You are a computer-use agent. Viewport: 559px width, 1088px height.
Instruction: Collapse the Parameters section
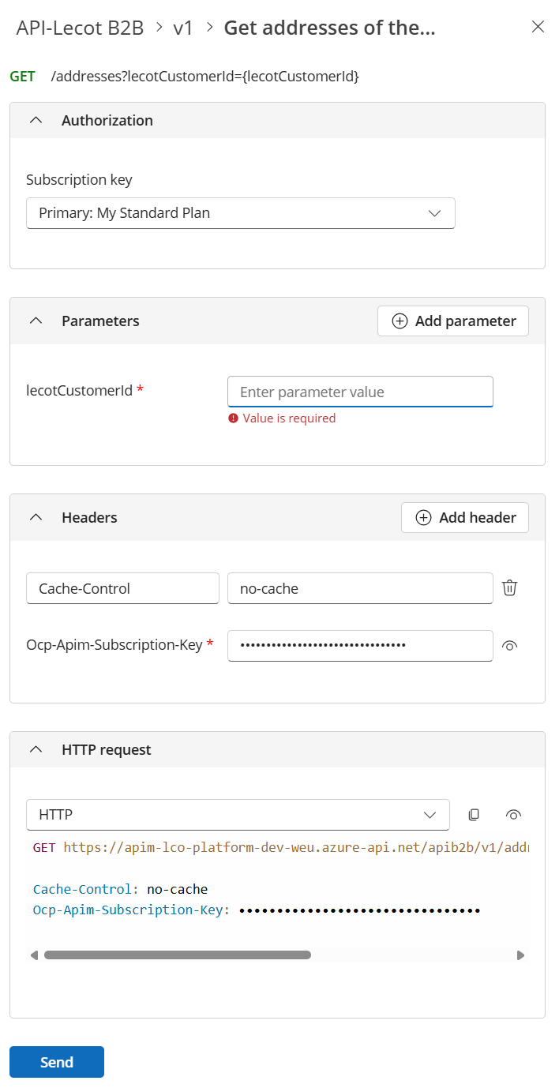pyautogui.click(x=36, y=321)
